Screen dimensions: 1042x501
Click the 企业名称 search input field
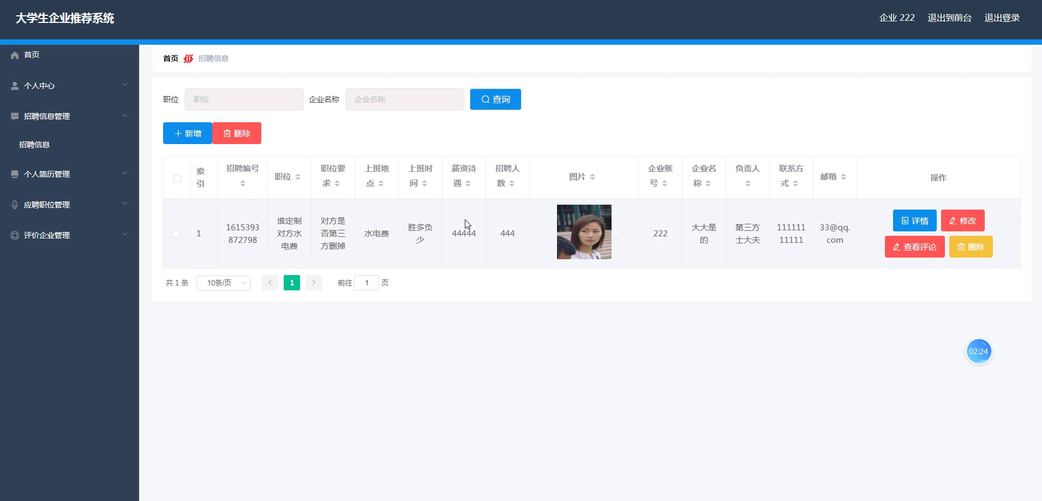pyautogui.click(x=405, y=99)
